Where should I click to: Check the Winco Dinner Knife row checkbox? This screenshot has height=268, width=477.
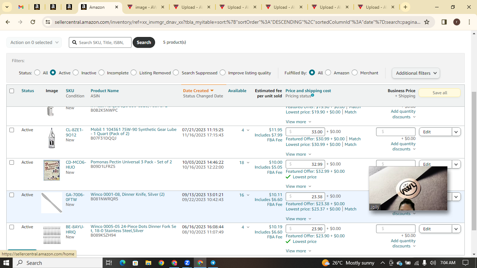(x=12, y=195)
